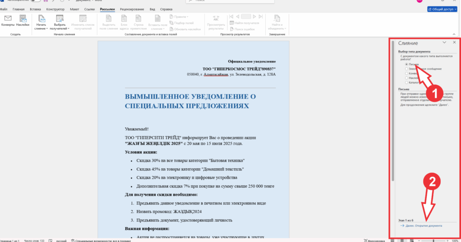Go to previous record arrow
461x242 pixels.
[238, 17]
